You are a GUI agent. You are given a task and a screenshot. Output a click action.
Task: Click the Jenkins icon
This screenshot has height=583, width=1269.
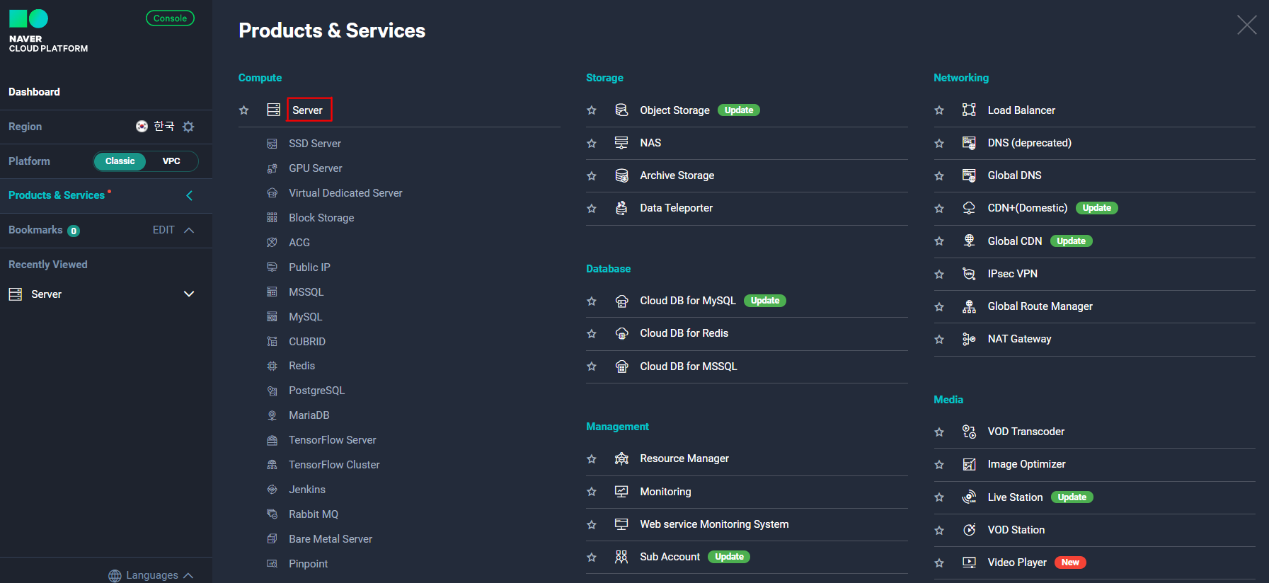[272, 490]
